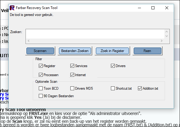Uncheck the Drivers filter checkbox

(113, 66)
